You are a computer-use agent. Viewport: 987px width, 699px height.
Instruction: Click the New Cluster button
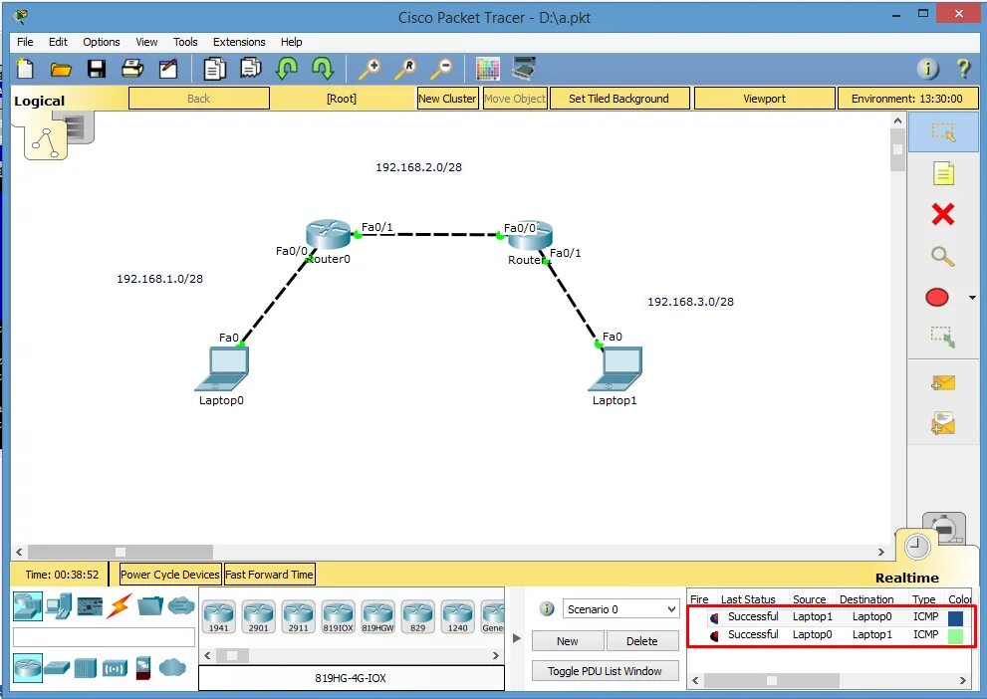pyautogui.click(x=447, y=99)
